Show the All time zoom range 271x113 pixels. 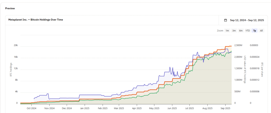[261, 31]
